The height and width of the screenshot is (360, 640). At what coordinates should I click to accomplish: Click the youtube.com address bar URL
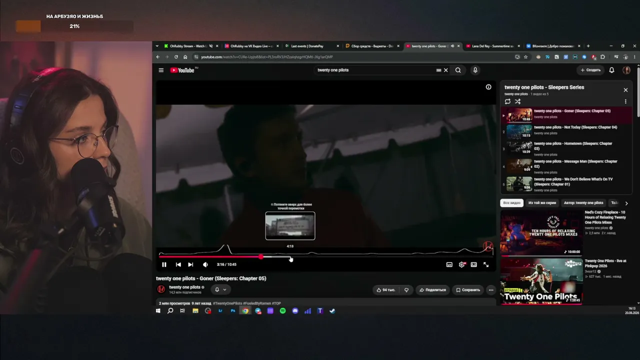pos(266,57)
